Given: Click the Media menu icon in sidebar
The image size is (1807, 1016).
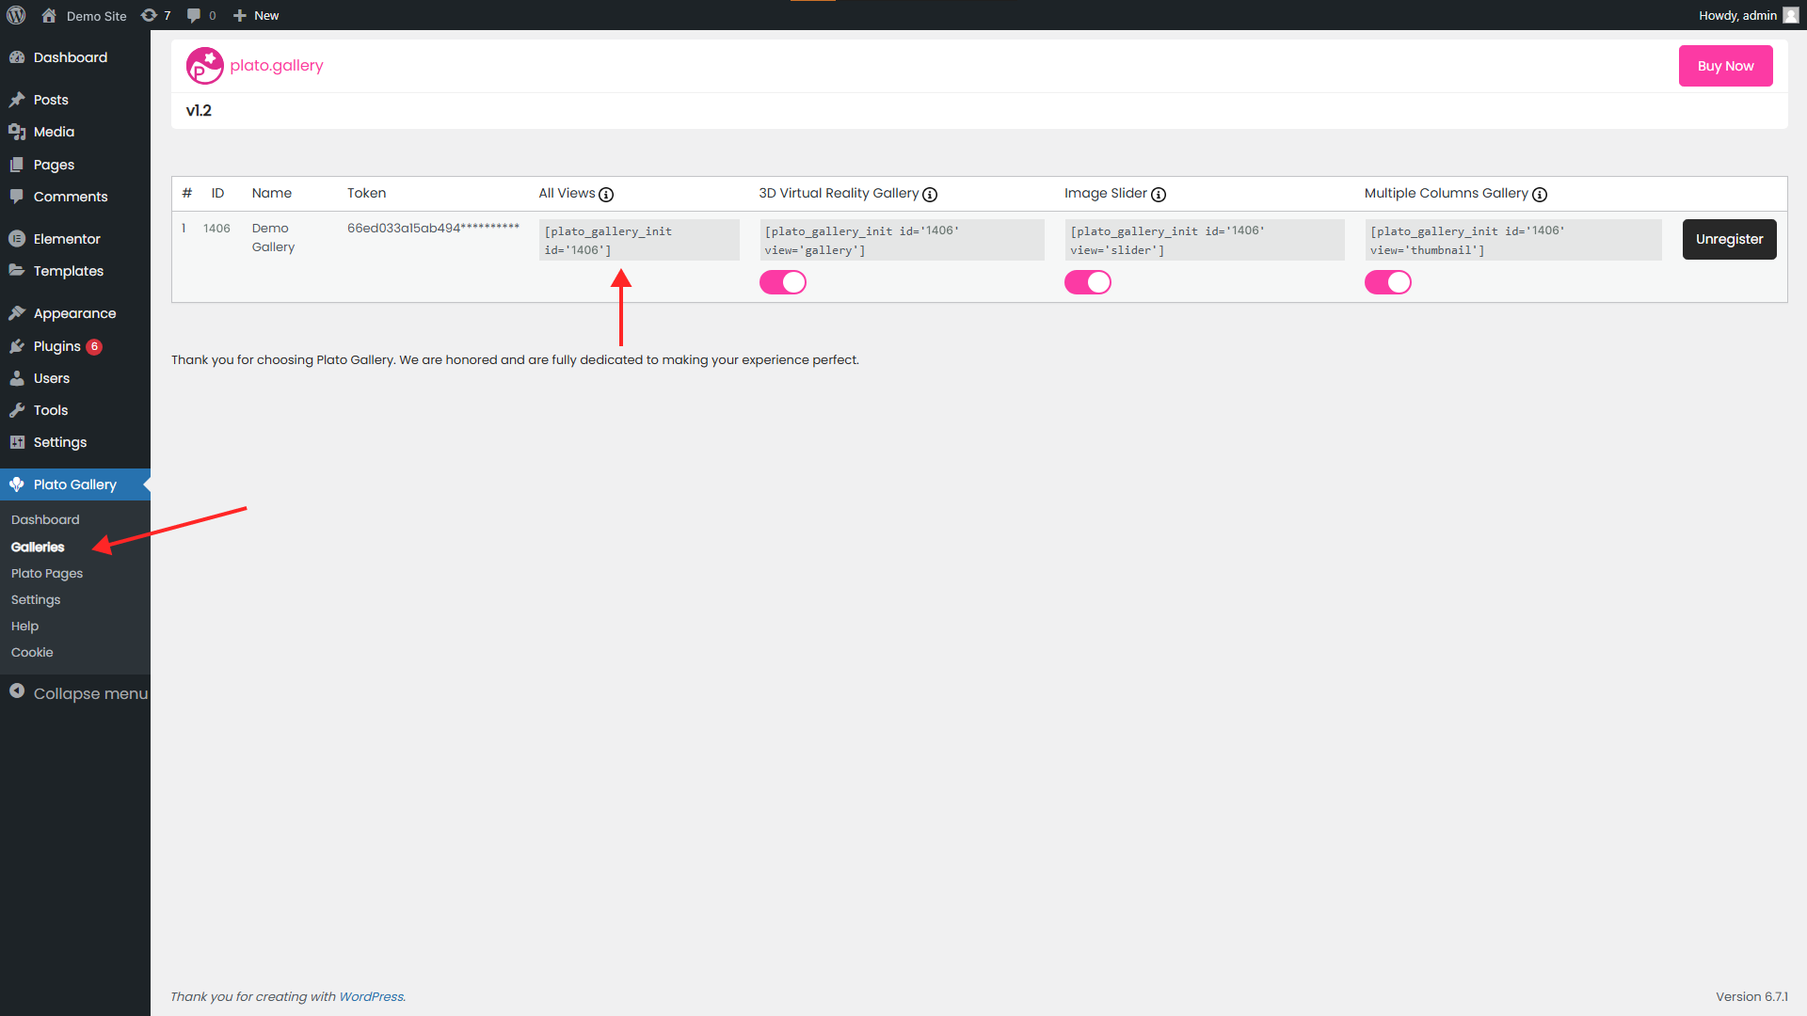Looking at the screenshot, I should 19,132.
